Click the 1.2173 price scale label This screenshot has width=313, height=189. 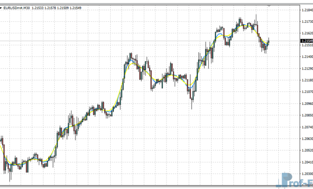pyautogui.click(x=308, y=21)
